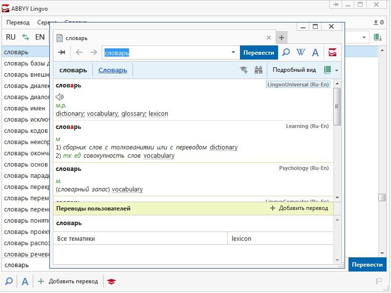The width and height of the screenshot is (391, 293).
Task: Open dropdown arrow next to book icon
Action: pyautogui.click(x=337, y=70)
